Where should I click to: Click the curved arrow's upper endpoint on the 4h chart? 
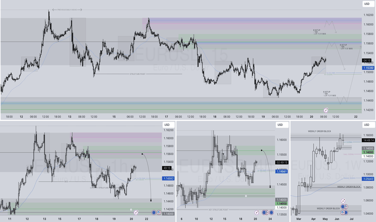click(x=261, y=150)
